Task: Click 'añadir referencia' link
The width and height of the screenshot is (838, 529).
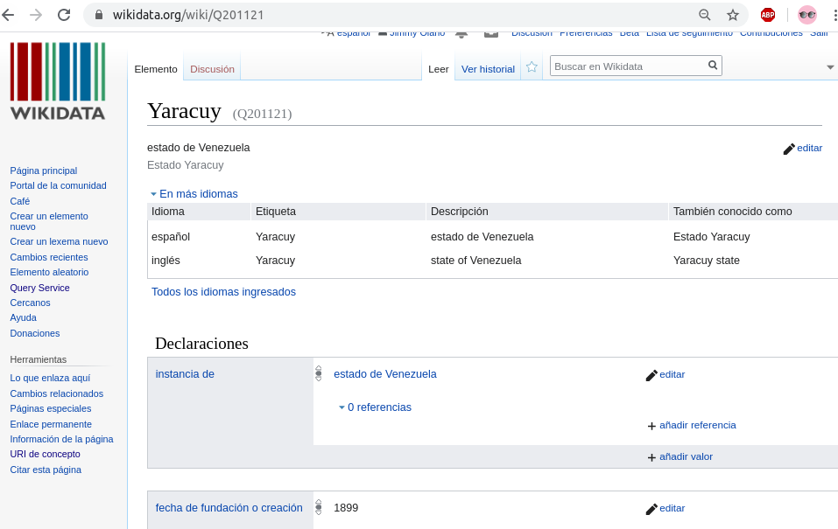Action: pyautogui.click(x=696, y=426)
